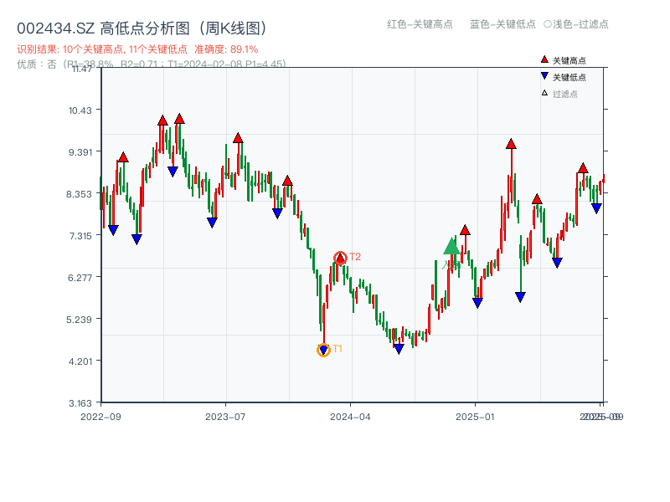Click the grey 过滤点 legend label

click(564, 94)
